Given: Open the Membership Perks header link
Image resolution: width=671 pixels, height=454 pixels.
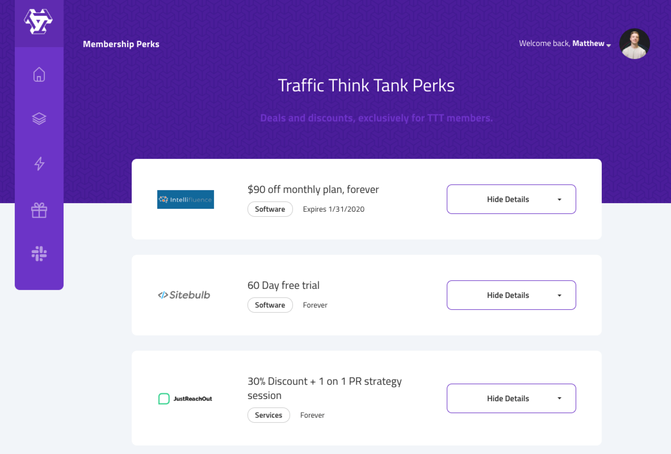Looking at the screenshot, I should [x=121, y=44].
